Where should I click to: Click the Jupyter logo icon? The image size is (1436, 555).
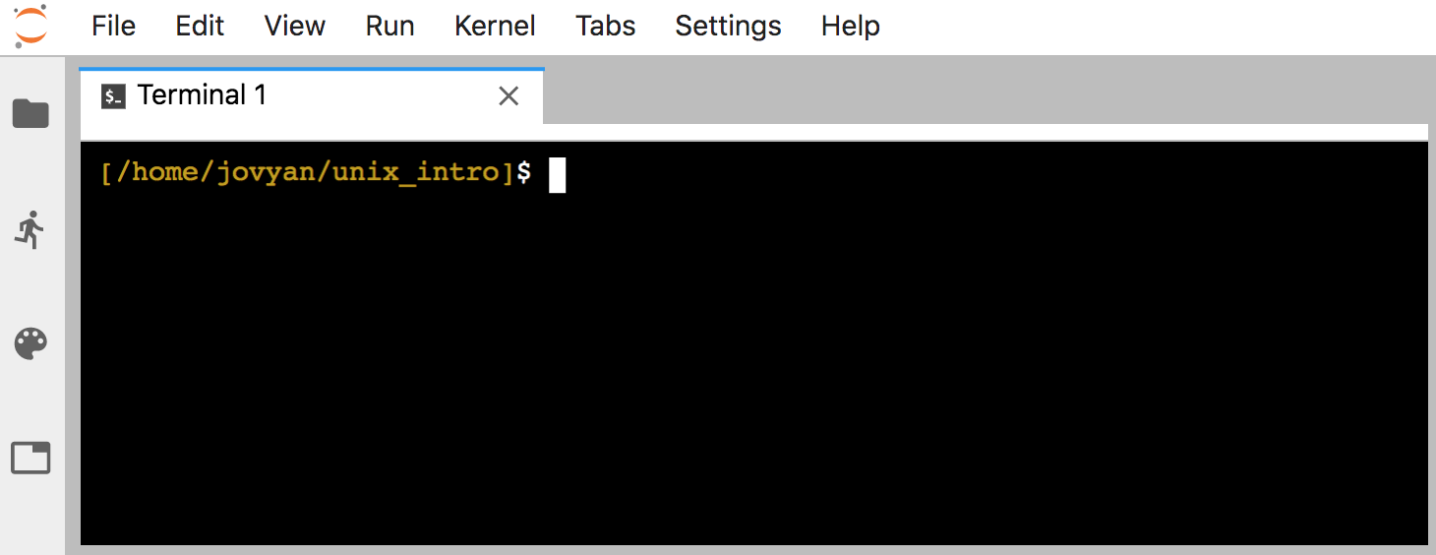pos(30,26)
